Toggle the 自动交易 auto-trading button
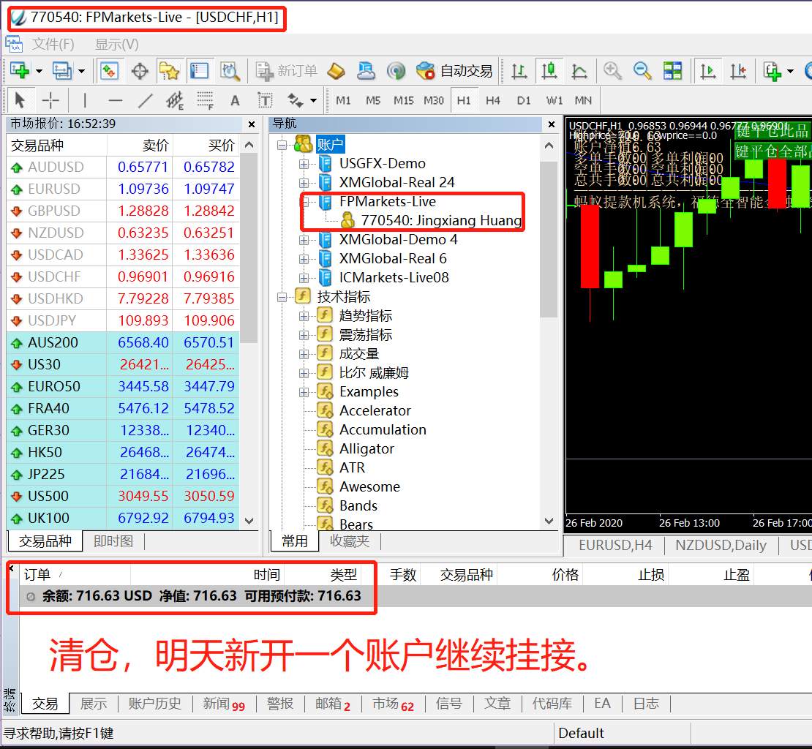 455,70
